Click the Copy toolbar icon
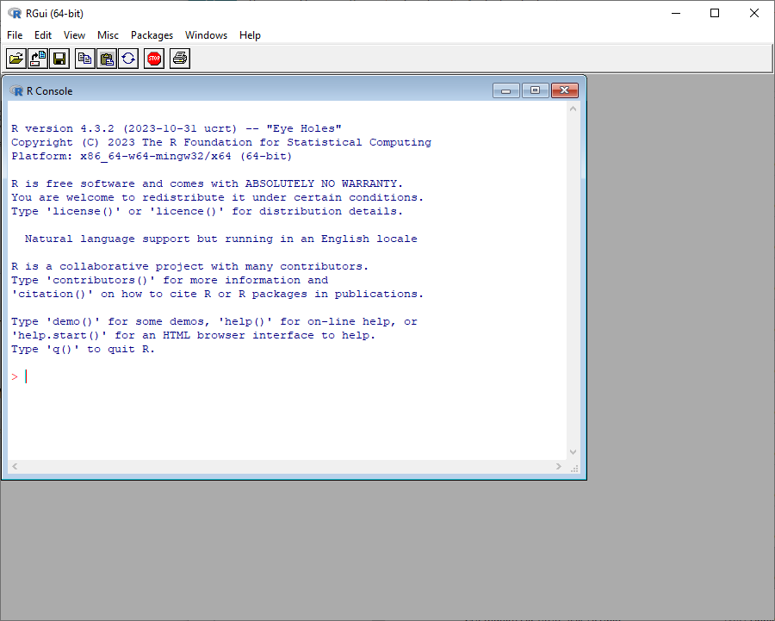 pyautogui.click(x=85, y=59)
